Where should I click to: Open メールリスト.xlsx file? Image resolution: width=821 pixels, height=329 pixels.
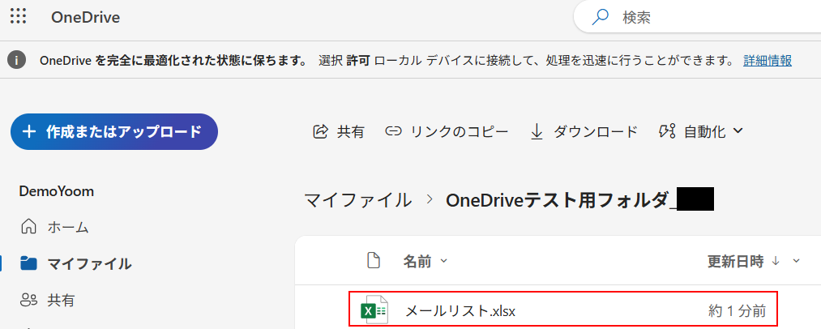pyautogui.click(x=460, y=311)
